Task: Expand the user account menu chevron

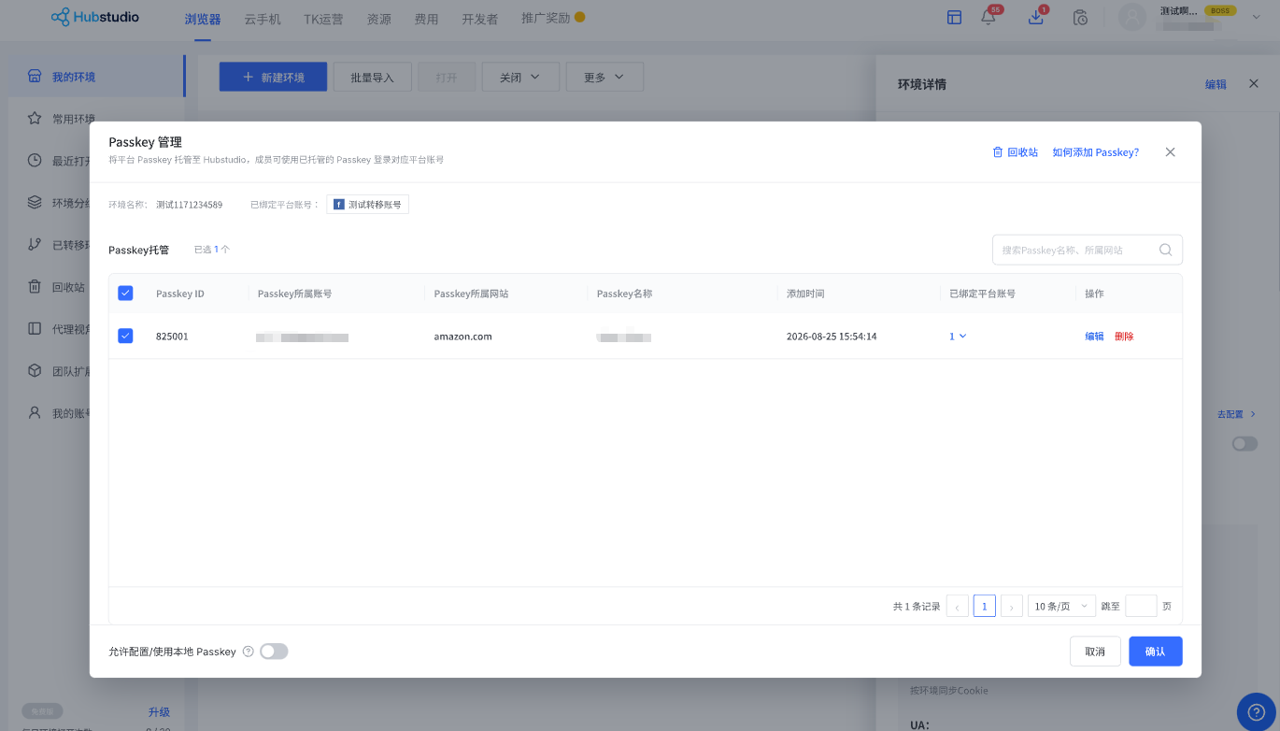Action: (1256, 17)
